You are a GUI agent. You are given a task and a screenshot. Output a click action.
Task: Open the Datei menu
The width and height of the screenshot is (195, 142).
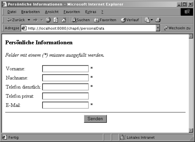pos(12,12)
